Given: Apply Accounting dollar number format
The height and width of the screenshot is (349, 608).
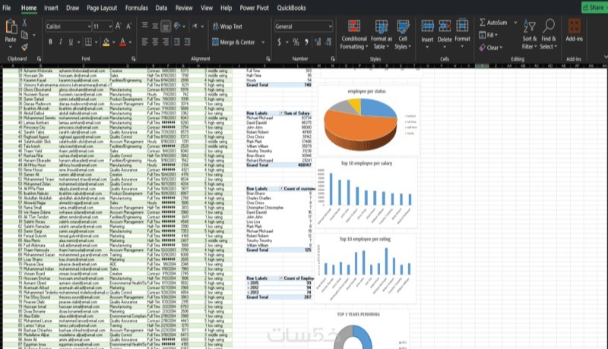Looking at the screenshot, I should 279,42.
